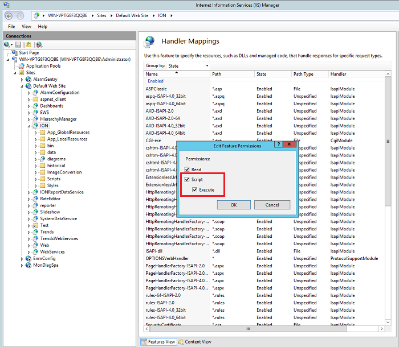The width and height of the screenshot is (399, 347).
Task: Click the Start Page icon in the tree
Action: click(15, 52)
